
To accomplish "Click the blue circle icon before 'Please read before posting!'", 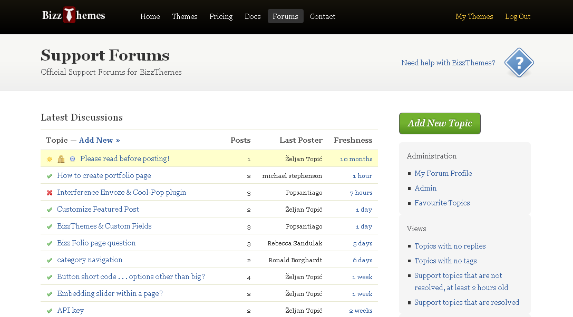I will (72, 159).
